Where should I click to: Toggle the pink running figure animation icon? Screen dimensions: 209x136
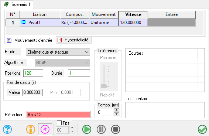[x=45, y=129]
